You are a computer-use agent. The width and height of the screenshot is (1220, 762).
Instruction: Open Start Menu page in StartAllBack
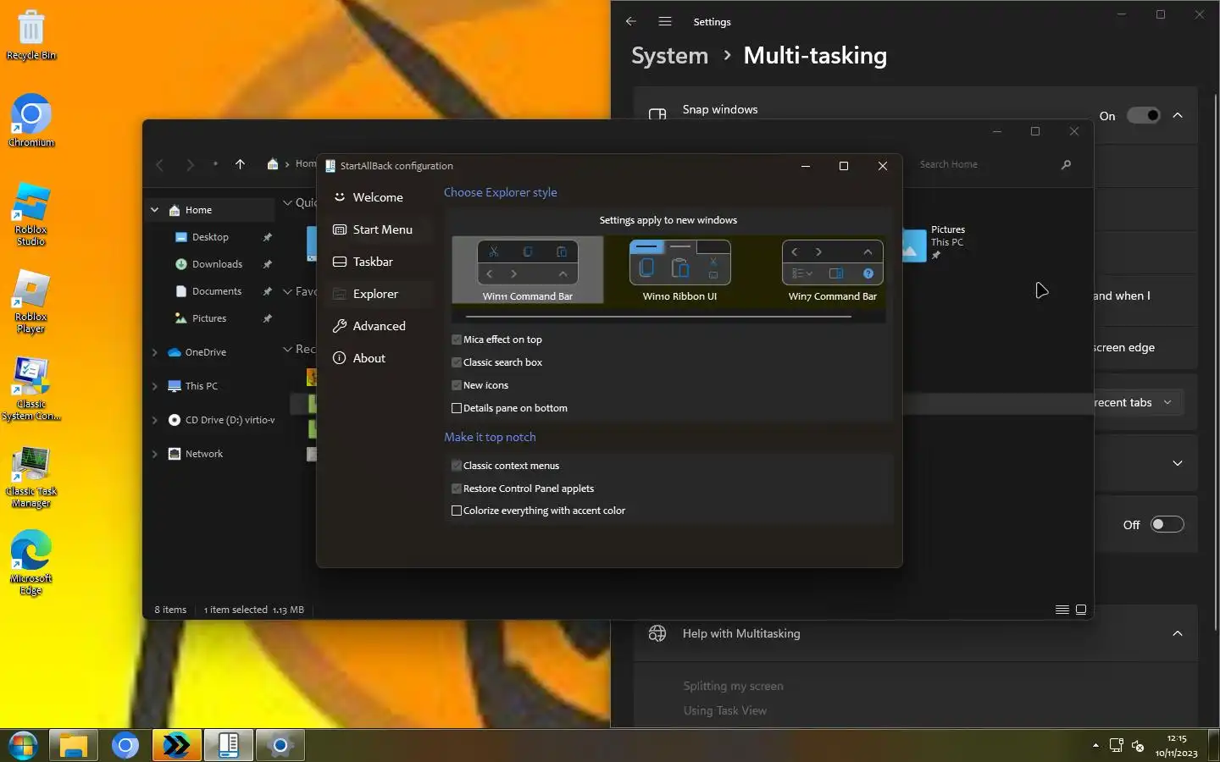tap(379, 229)
